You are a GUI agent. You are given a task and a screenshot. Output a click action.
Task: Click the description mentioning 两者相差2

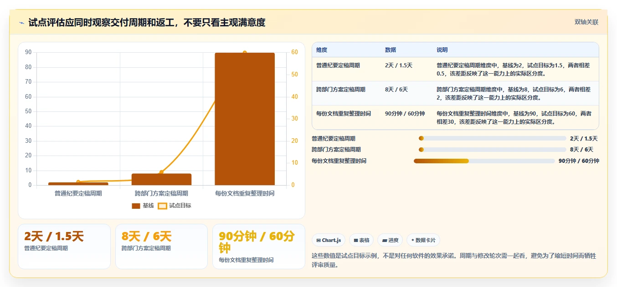[x=514, y=93]
